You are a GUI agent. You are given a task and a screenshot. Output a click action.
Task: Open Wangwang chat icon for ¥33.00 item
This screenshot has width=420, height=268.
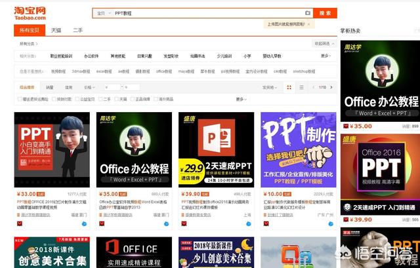point(84,224)
